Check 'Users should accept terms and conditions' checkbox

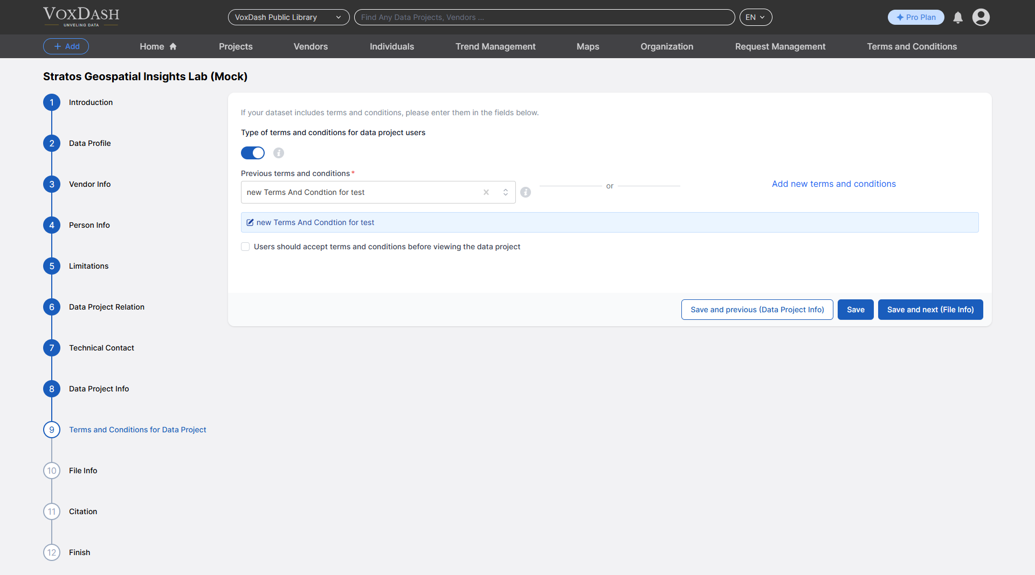[245, 246]
